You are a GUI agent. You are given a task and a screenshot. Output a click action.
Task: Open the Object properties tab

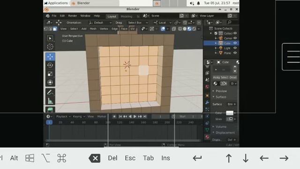click(207, 95)
